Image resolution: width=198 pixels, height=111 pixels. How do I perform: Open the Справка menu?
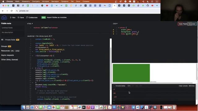(x=86, y=1)
